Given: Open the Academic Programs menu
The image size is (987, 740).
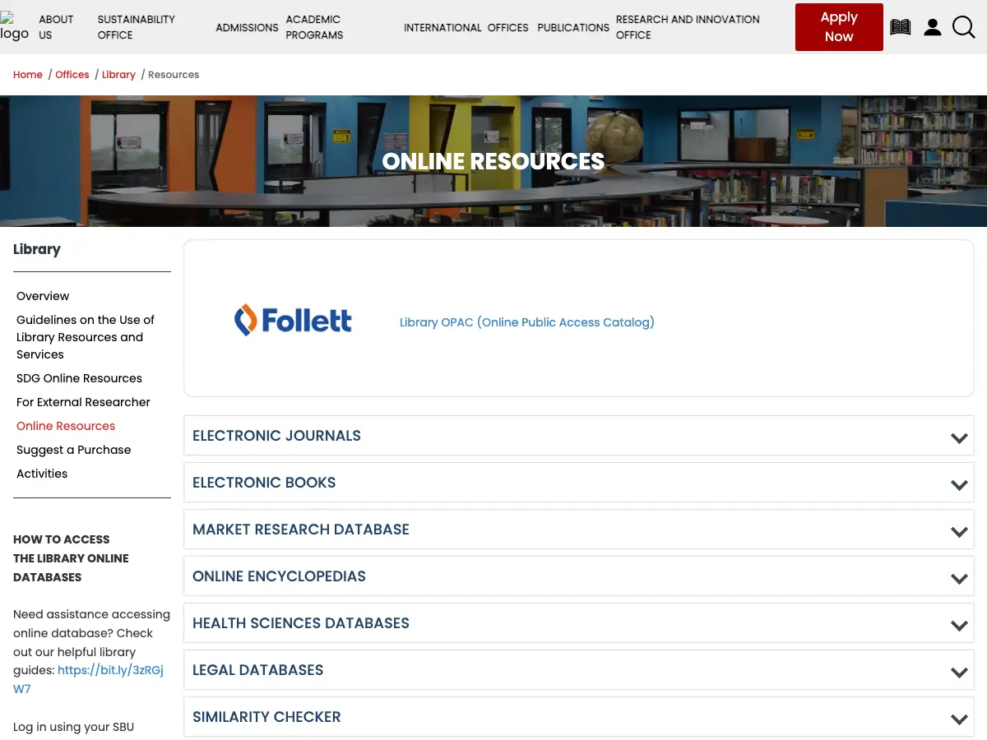Looking at the screenshot, I should [x=314, y=27].
